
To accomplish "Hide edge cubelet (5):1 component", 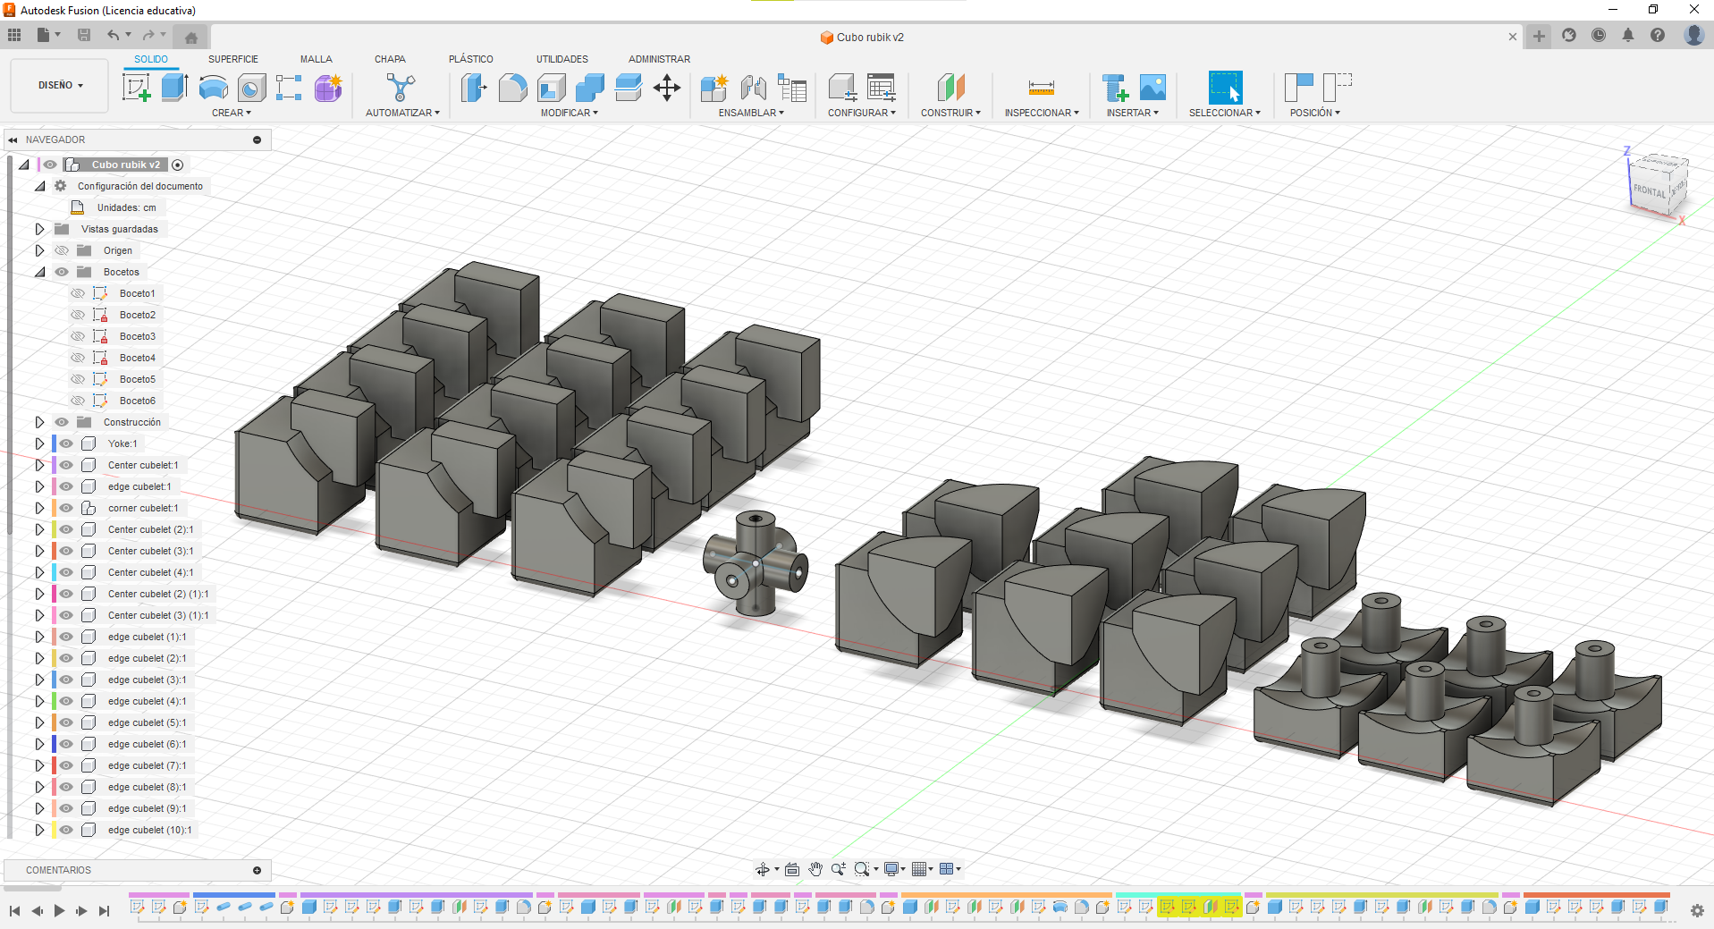I will tap(66, 722).
